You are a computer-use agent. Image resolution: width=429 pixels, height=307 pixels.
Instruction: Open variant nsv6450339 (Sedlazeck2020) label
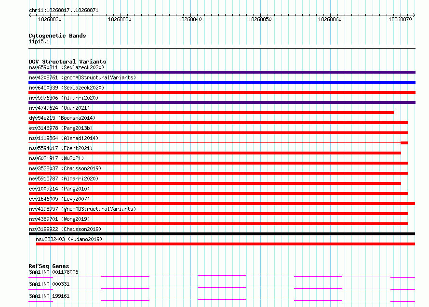coord(67,88)
